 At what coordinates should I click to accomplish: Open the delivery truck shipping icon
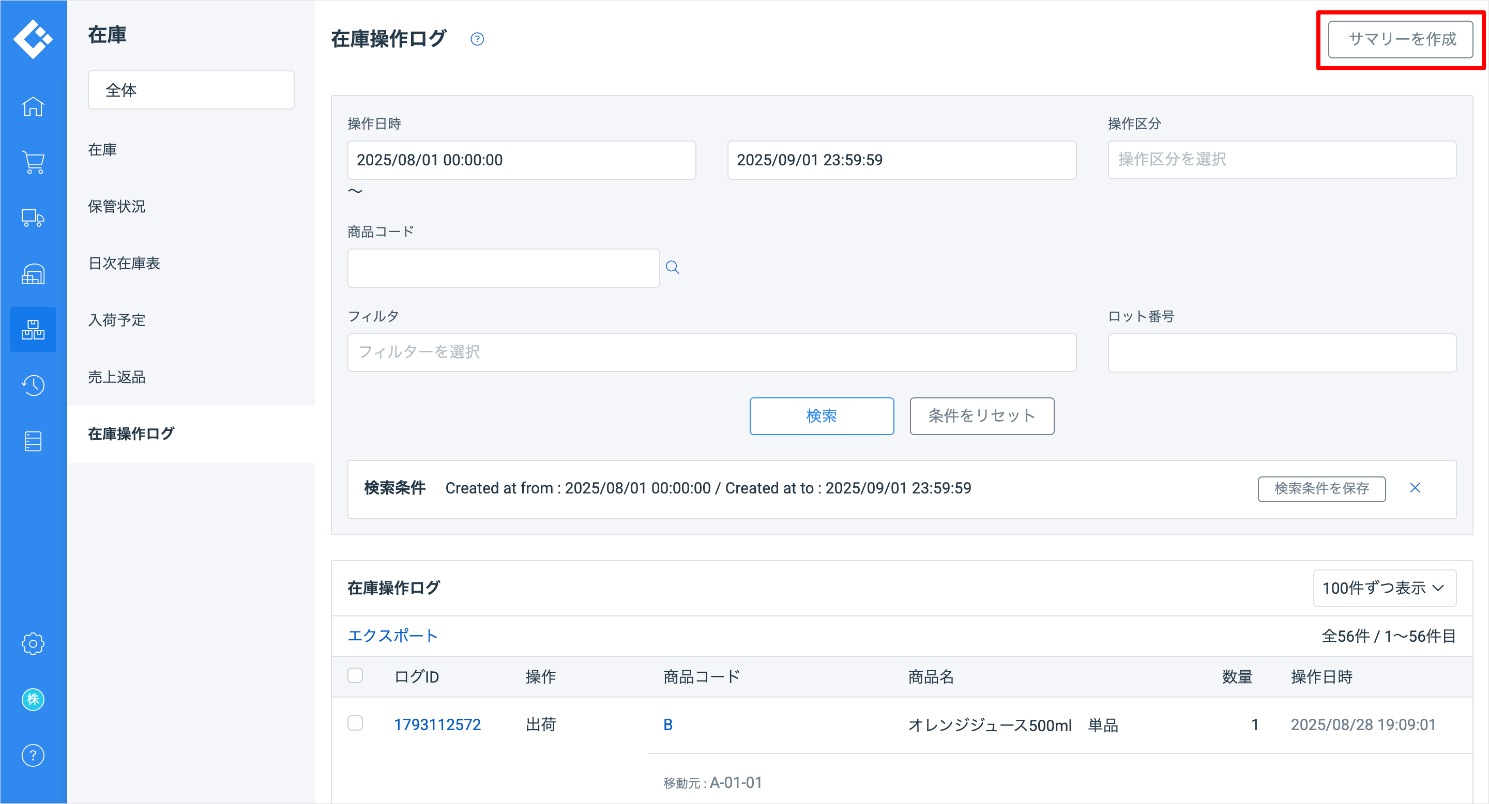[x=33, y=218]
